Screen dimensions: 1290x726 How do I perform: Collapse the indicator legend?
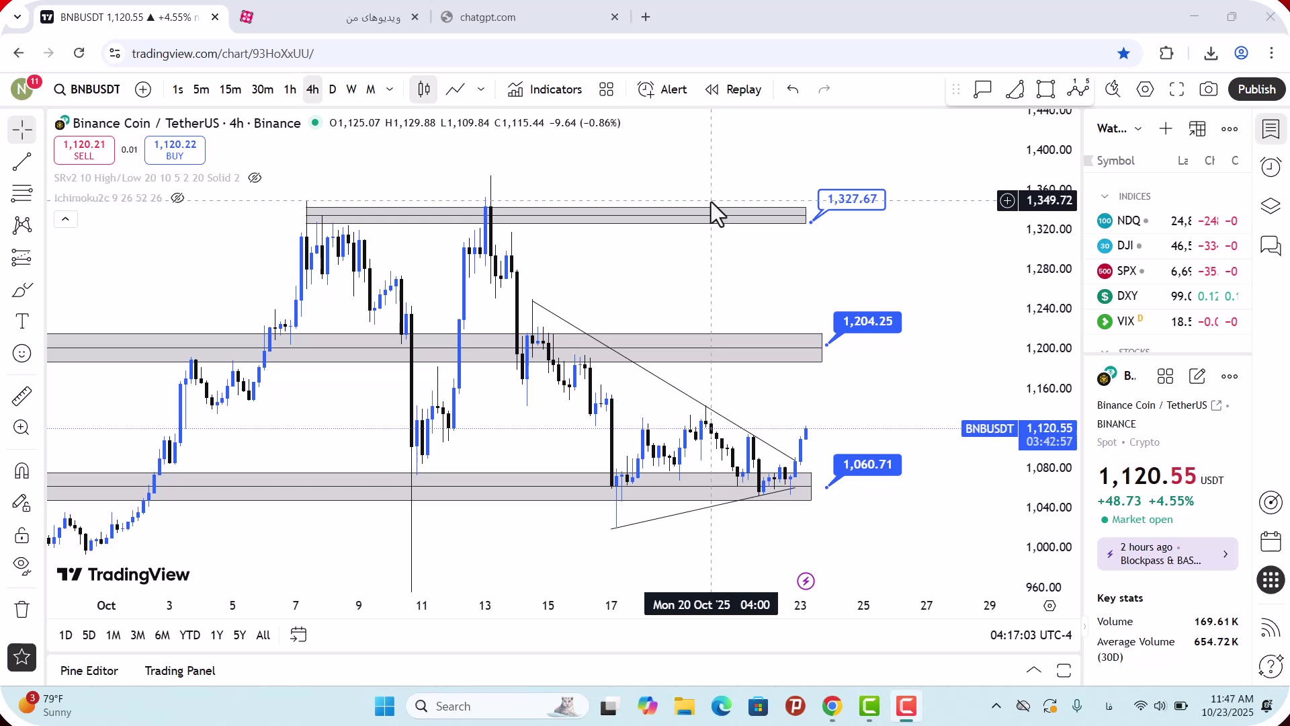point(65,219)
